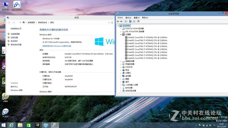Open volume control in system tray

[x=210, y=125]
